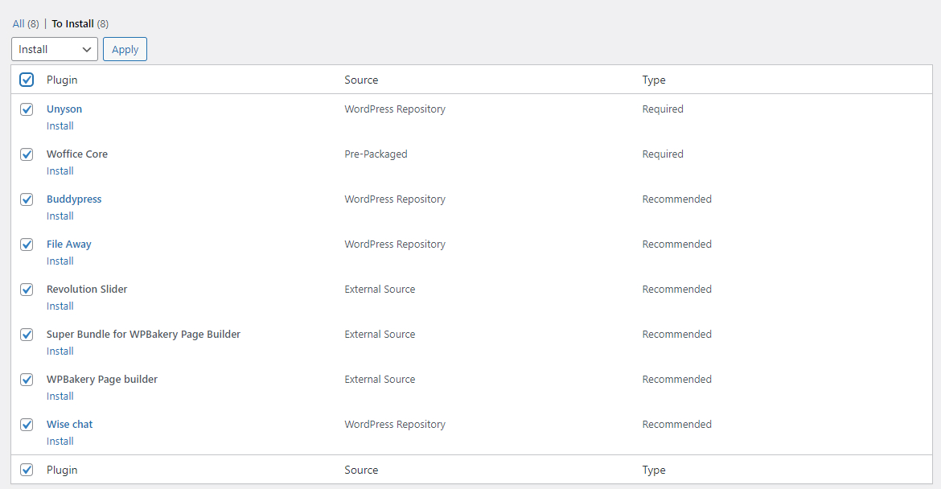The height and width of the screenshot is (489, 941).
Task: Toggle Super Bundle for WPBakery checkbox
Action: (27, 335)
